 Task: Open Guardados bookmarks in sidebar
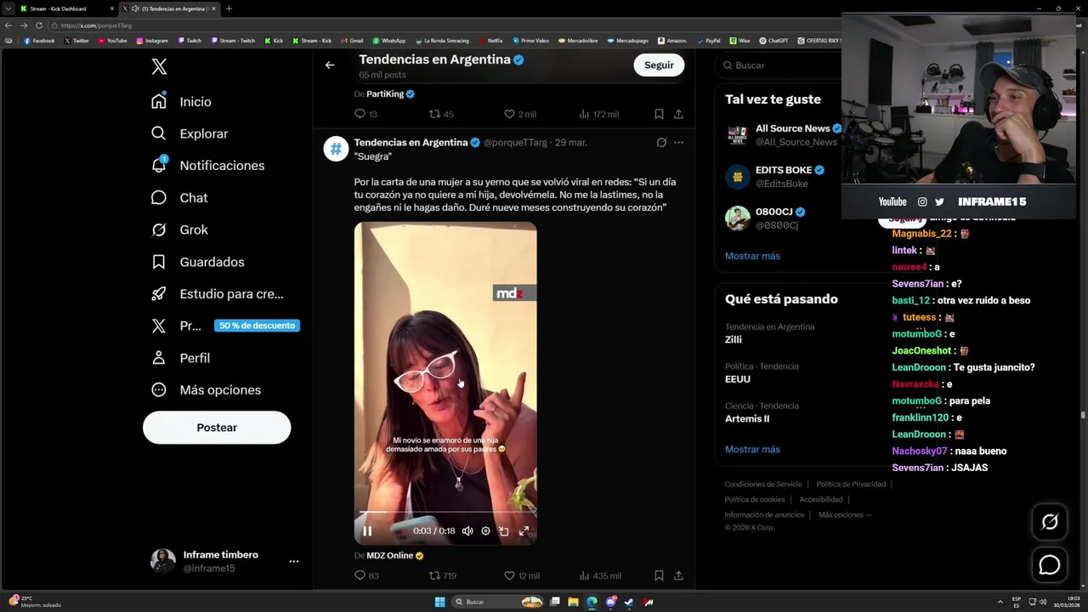pos(197,262)
